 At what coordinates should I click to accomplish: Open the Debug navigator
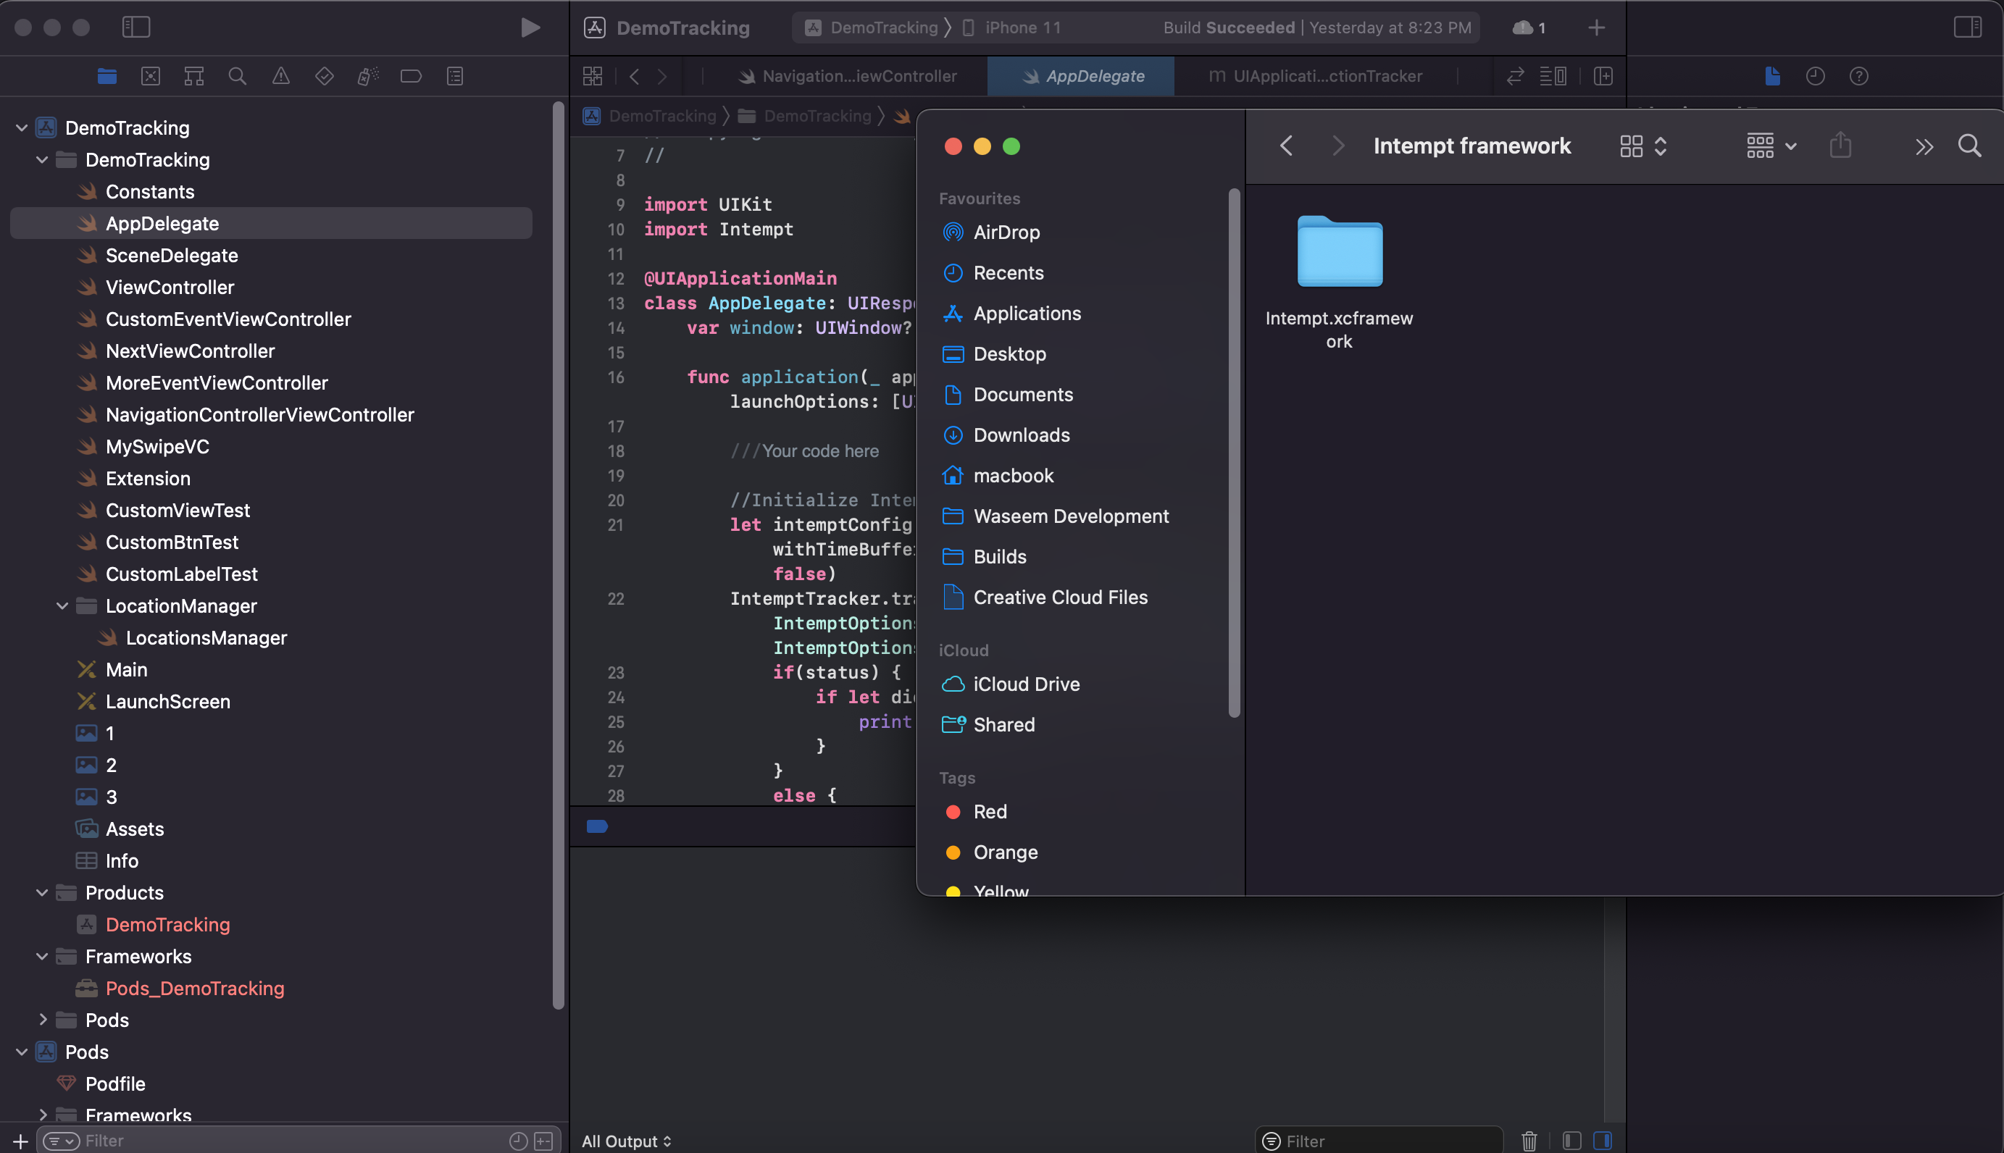tap(367, 76)
